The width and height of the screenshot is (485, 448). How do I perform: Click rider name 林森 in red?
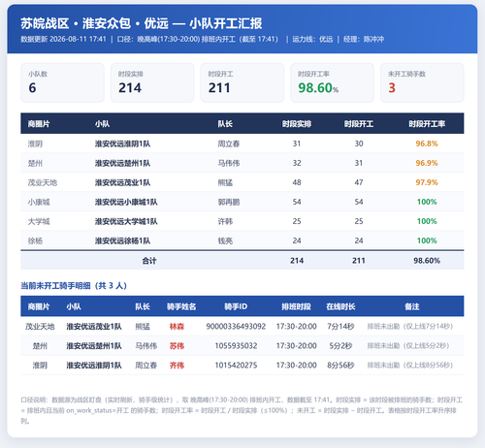[x=177, y=327]
